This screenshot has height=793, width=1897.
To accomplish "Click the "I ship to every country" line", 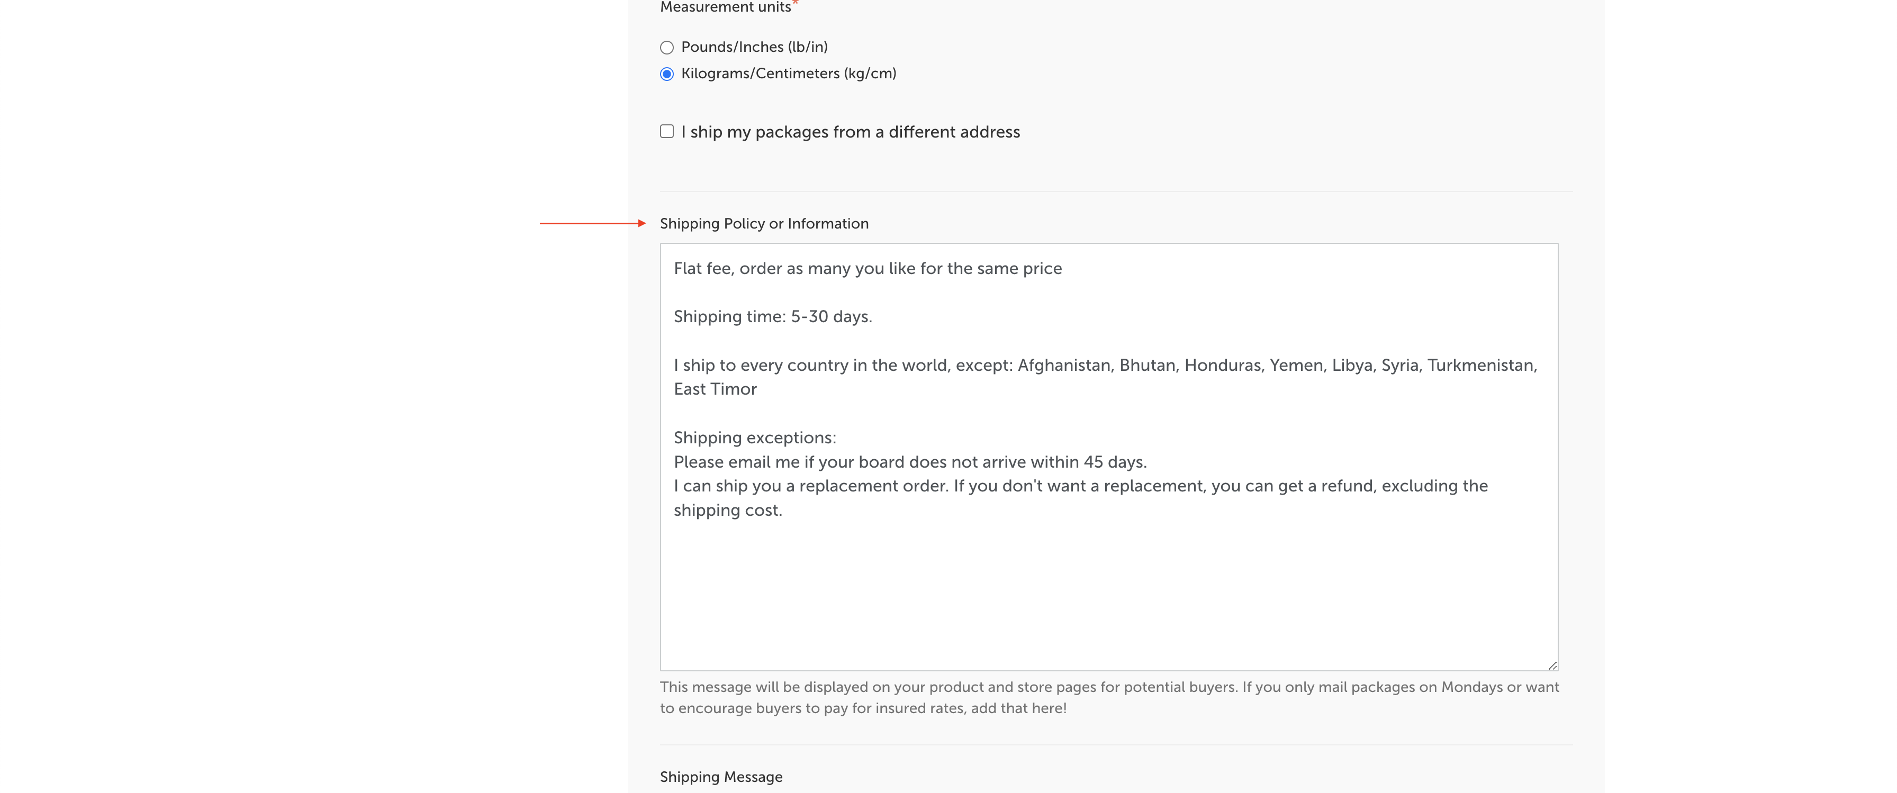I will (1105, 366).
